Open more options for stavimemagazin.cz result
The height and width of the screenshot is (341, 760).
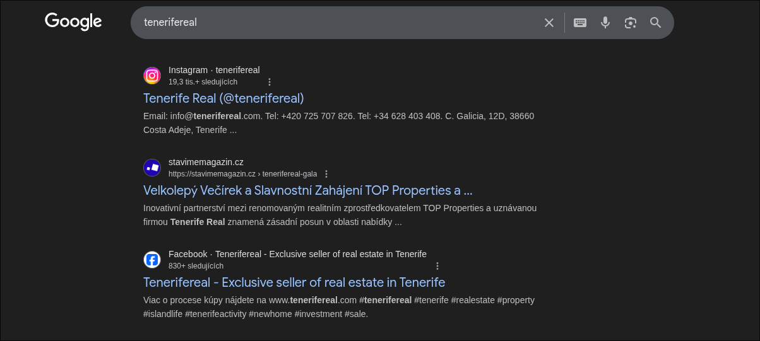(326, 174)
